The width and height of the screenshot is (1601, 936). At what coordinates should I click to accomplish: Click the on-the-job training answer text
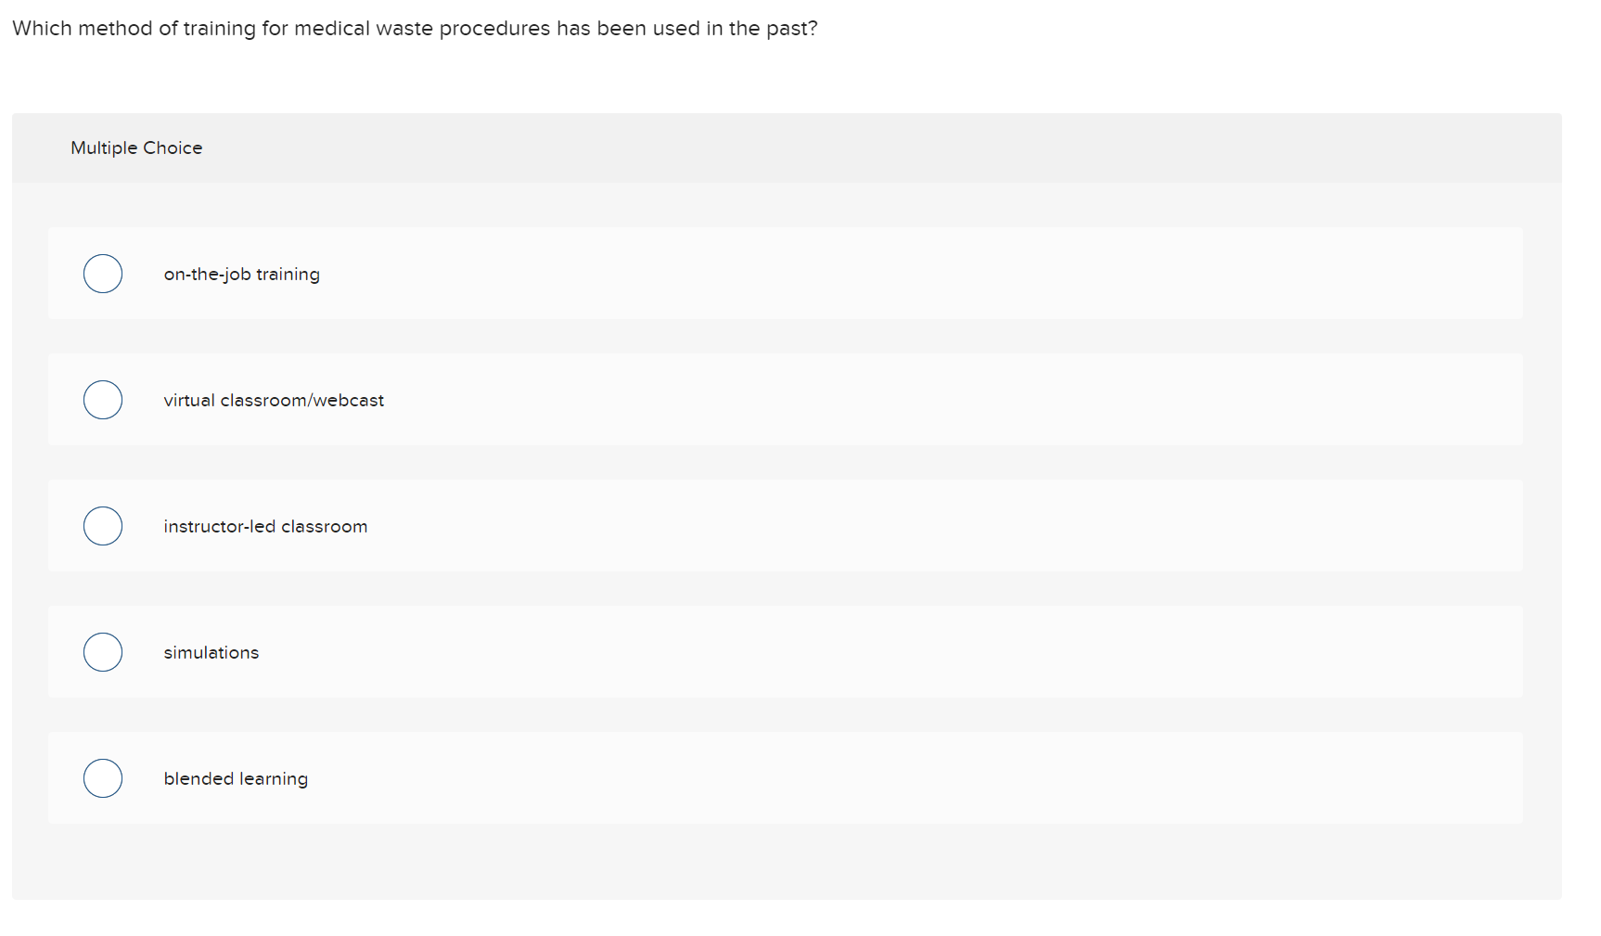[241, 273]
